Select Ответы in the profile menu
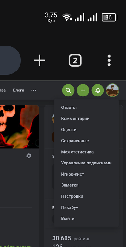126x247 pixels. [69, 108]
